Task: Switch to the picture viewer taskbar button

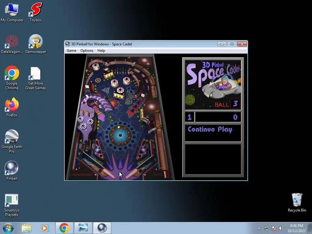Action: tap(83, 228)
